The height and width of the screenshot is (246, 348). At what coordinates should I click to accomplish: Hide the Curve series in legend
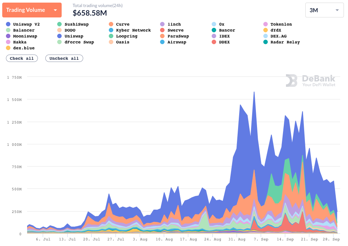pyautogui.click(x=123, y=24)
